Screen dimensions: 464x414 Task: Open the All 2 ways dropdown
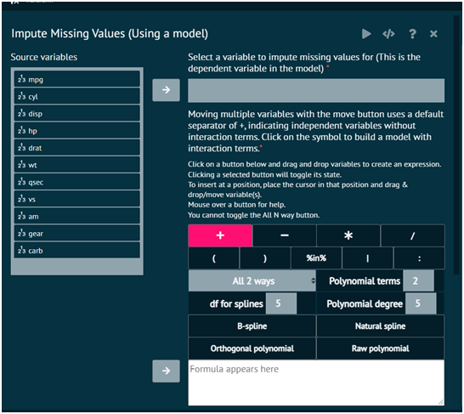[252, 281]
